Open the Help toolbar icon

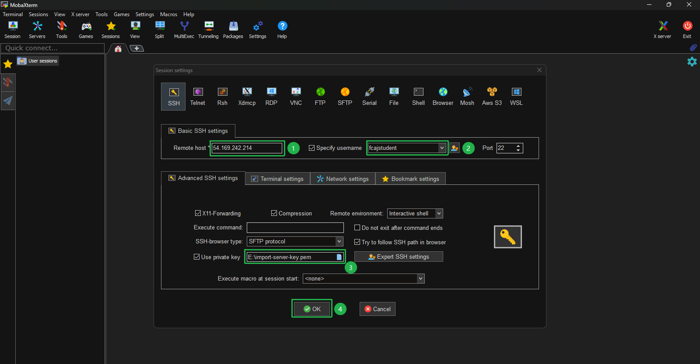coord(282,30)
